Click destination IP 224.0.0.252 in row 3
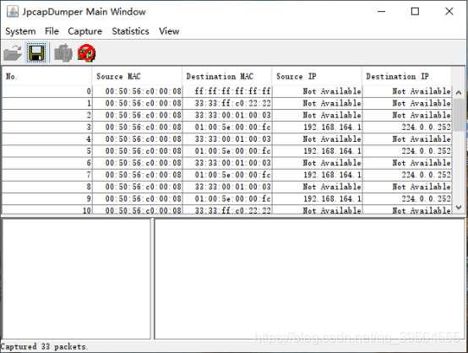Screen dimensions: 468x353 (x=407, y=128)
